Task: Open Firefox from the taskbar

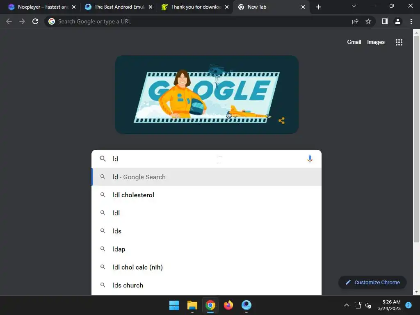Action: coord(228,305)
